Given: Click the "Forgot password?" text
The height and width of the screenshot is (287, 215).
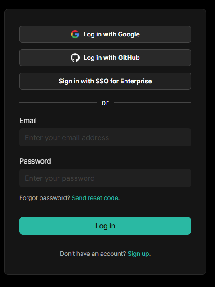Looking at the screenshot, I should (x=45, y=198).
